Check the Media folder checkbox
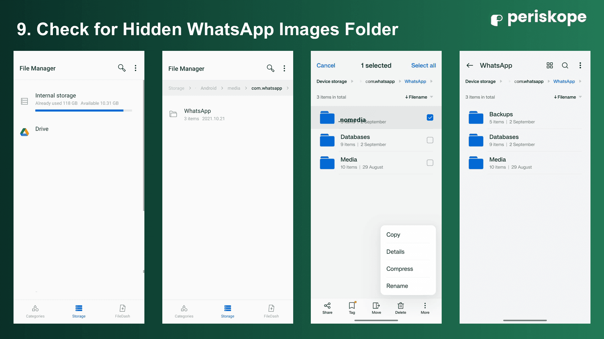The width and height of the screenshot is (604, 339). click(430, 163)
